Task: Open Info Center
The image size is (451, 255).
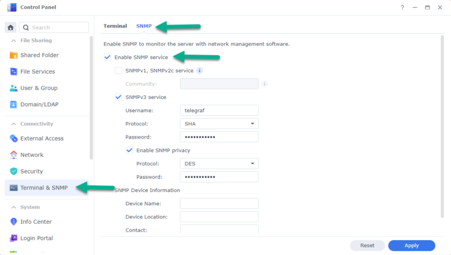Action: [36, 221]
